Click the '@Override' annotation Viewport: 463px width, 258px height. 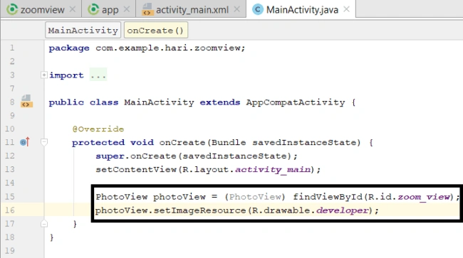pos(98,129)
